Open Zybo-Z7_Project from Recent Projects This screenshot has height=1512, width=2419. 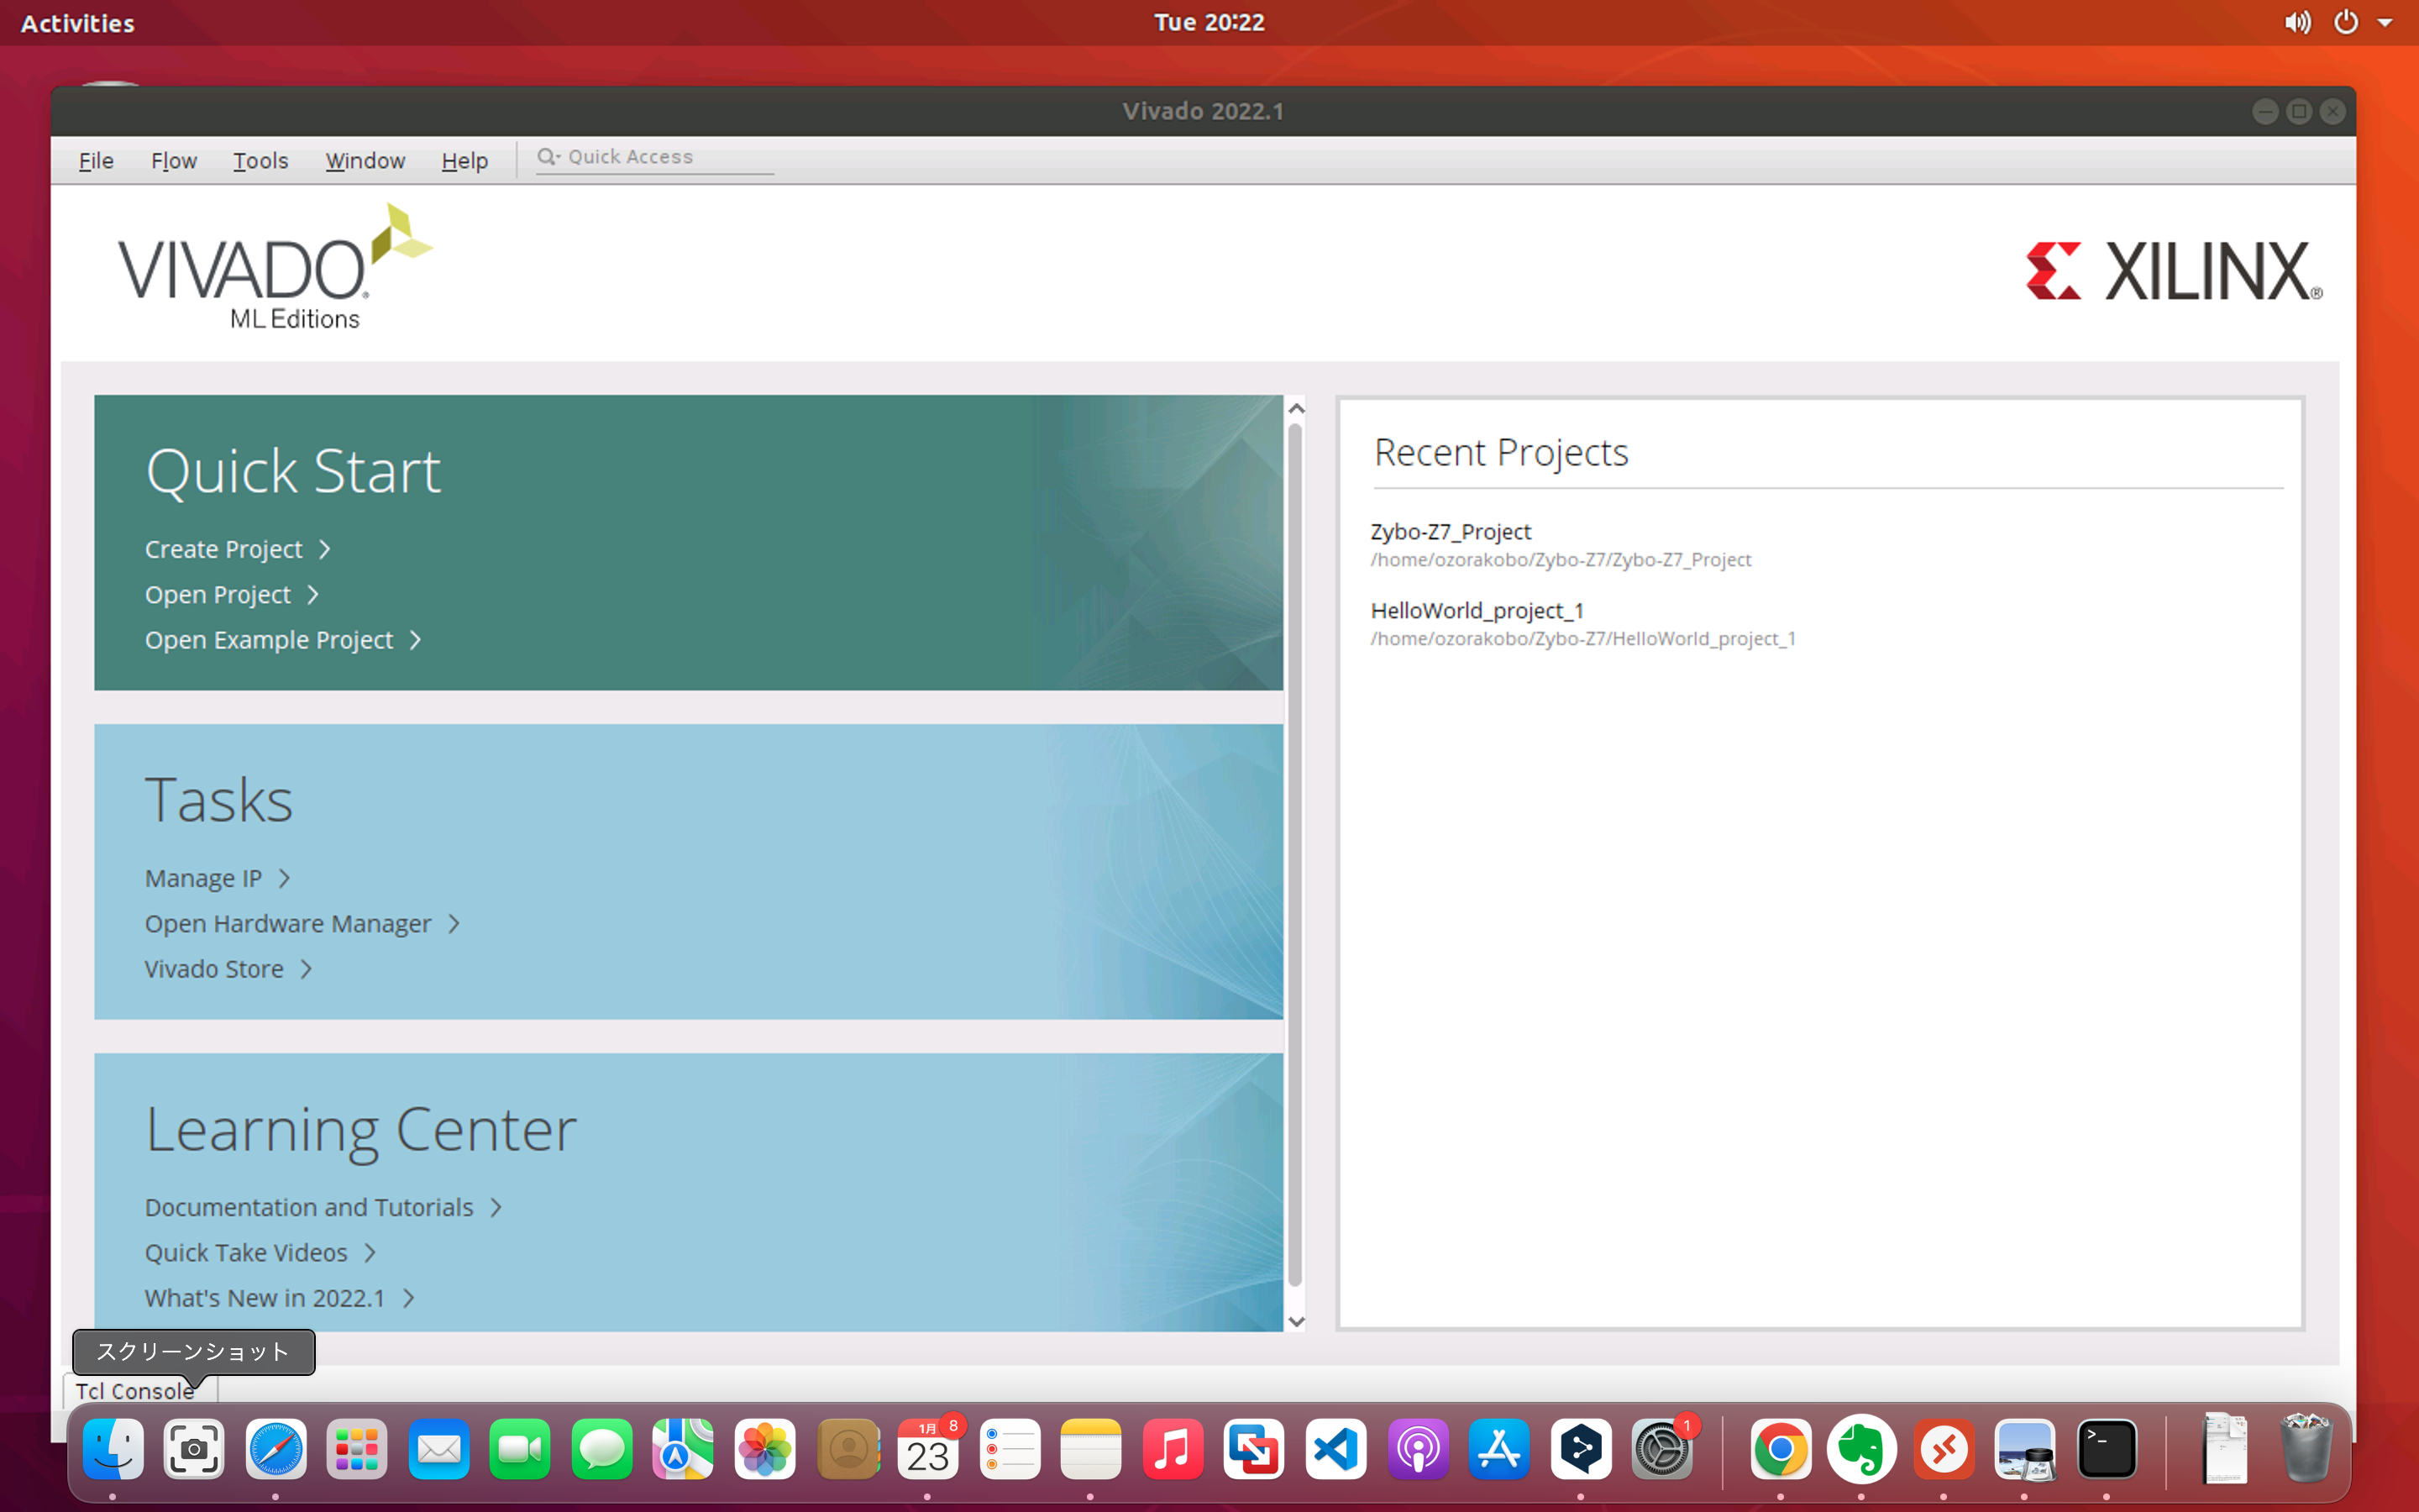tap(1451, 532)
